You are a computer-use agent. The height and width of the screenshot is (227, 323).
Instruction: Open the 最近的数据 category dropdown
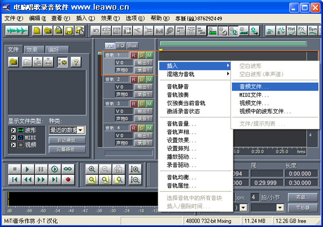[x=81, y=130]
